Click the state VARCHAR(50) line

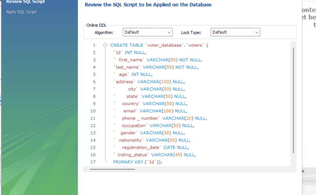(150, 97)
